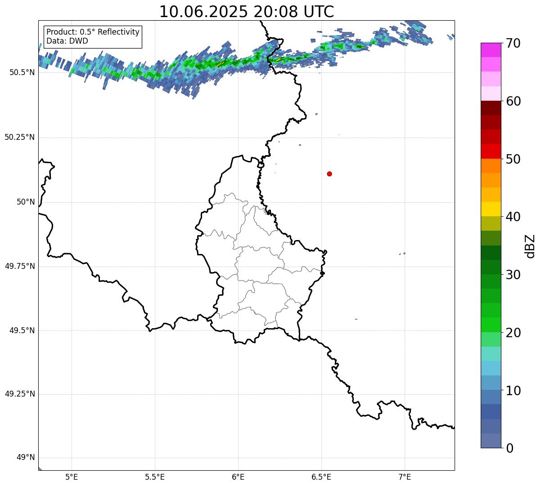The image size is (541, 486).
Task: Click the '7°E' longitude label
Action: point(405,477)
